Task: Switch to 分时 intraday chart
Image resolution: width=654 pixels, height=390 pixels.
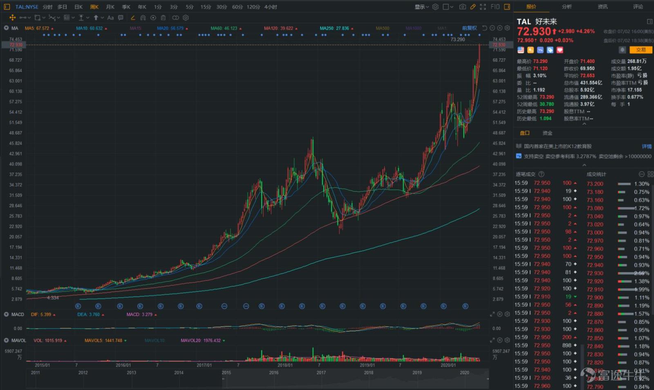Action: pyautogui.click(x=47, y=7)
